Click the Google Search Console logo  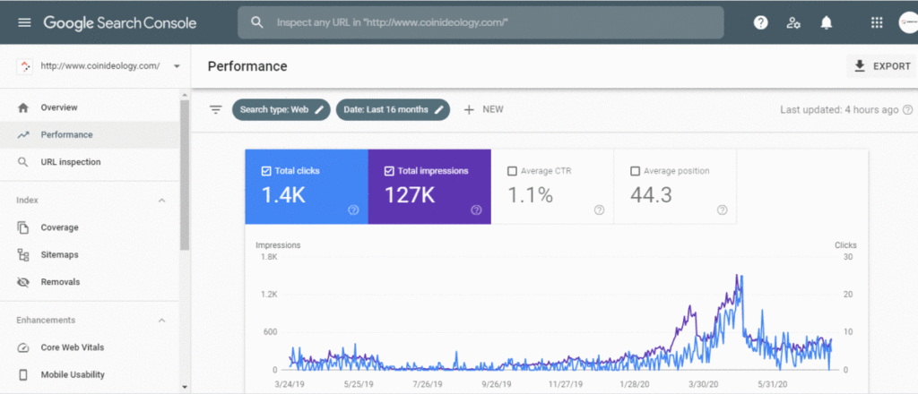[x=120, y=23]
